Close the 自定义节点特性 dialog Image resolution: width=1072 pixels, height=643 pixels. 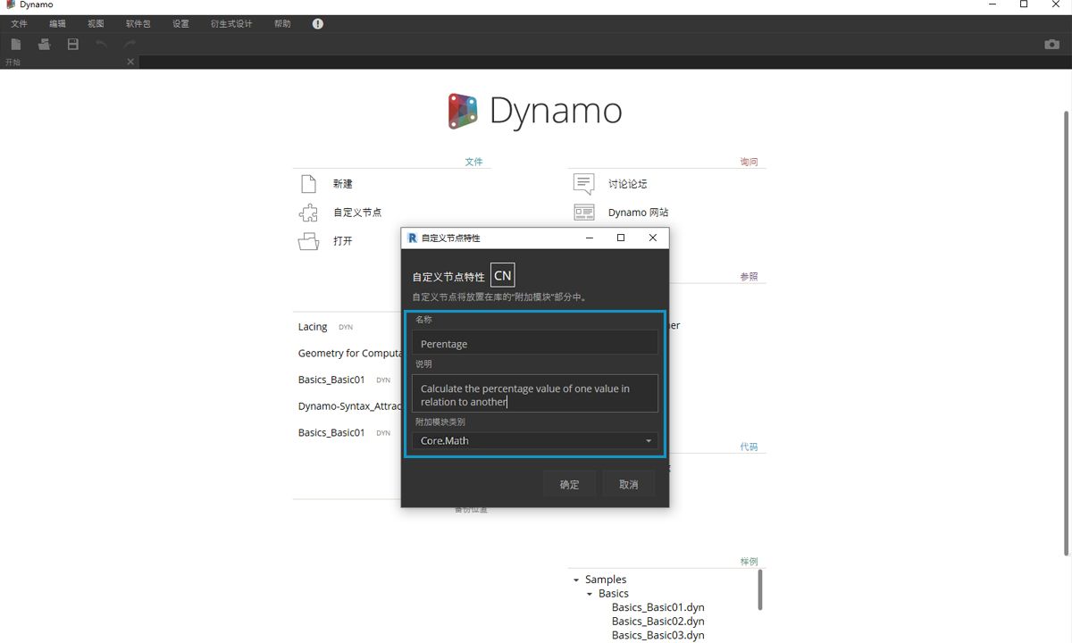653,238
